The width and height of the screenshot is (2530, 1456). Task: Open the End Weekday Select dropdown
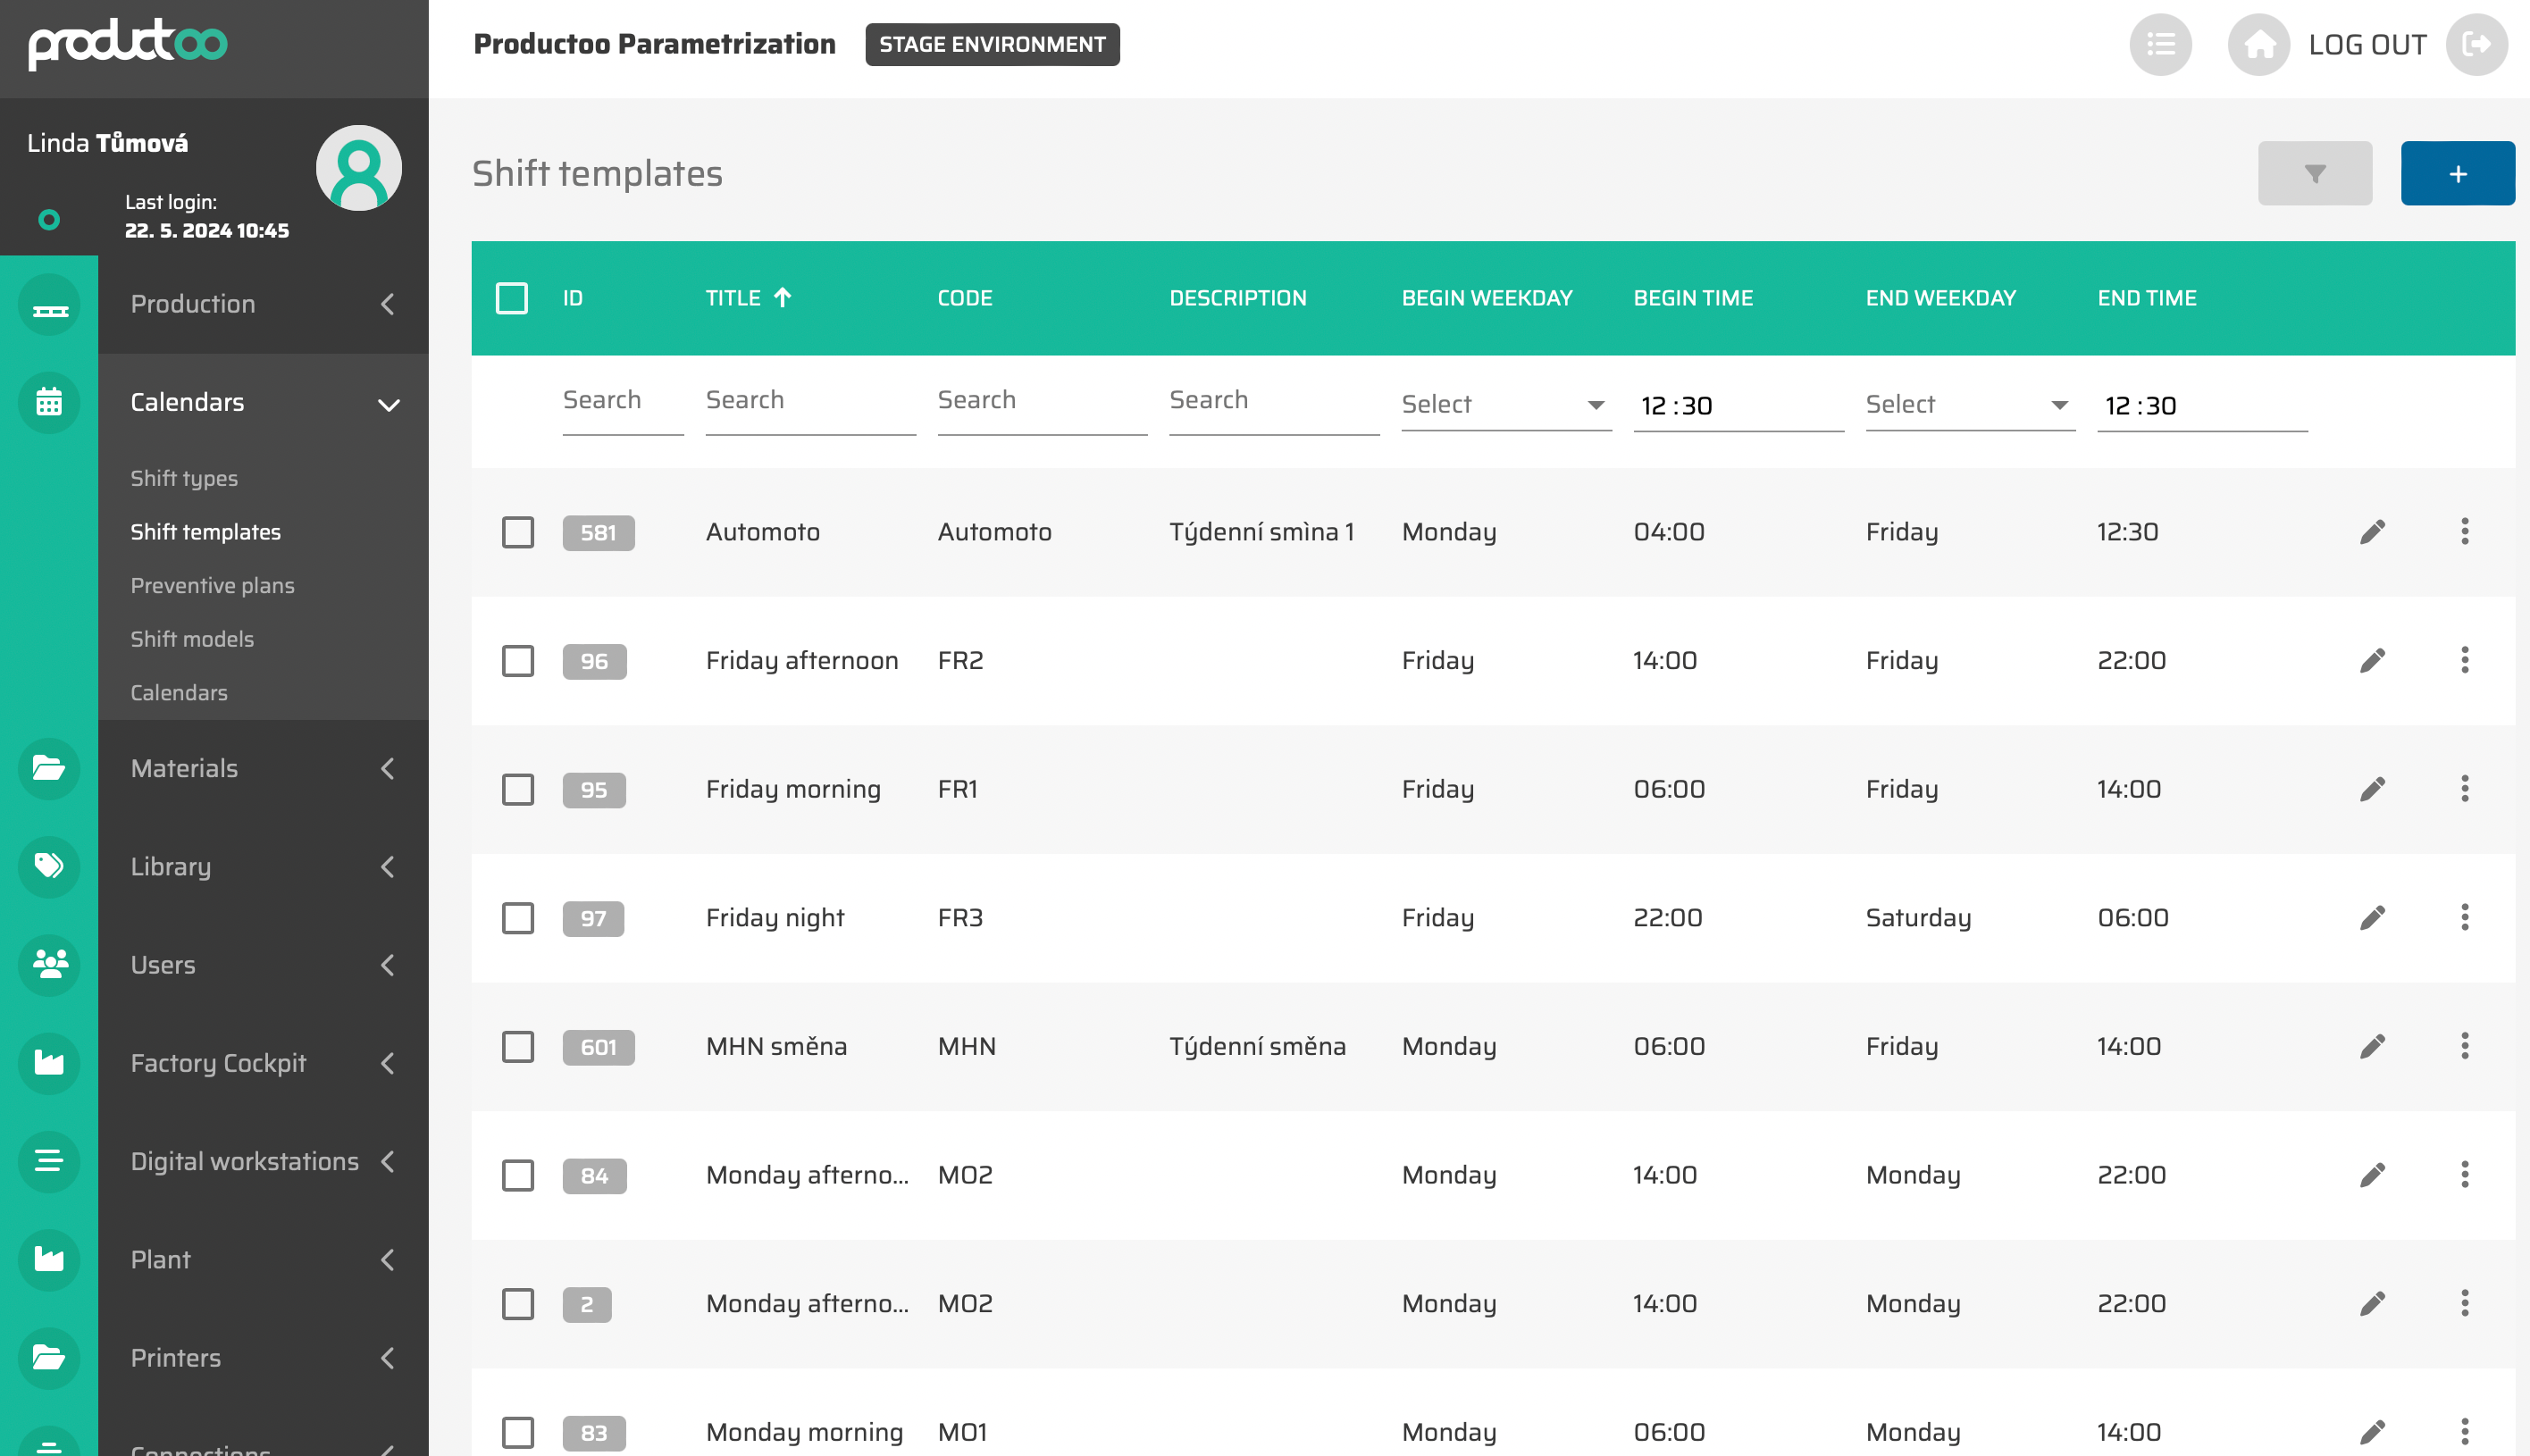pyautogui.click(x=1969, y=405)
